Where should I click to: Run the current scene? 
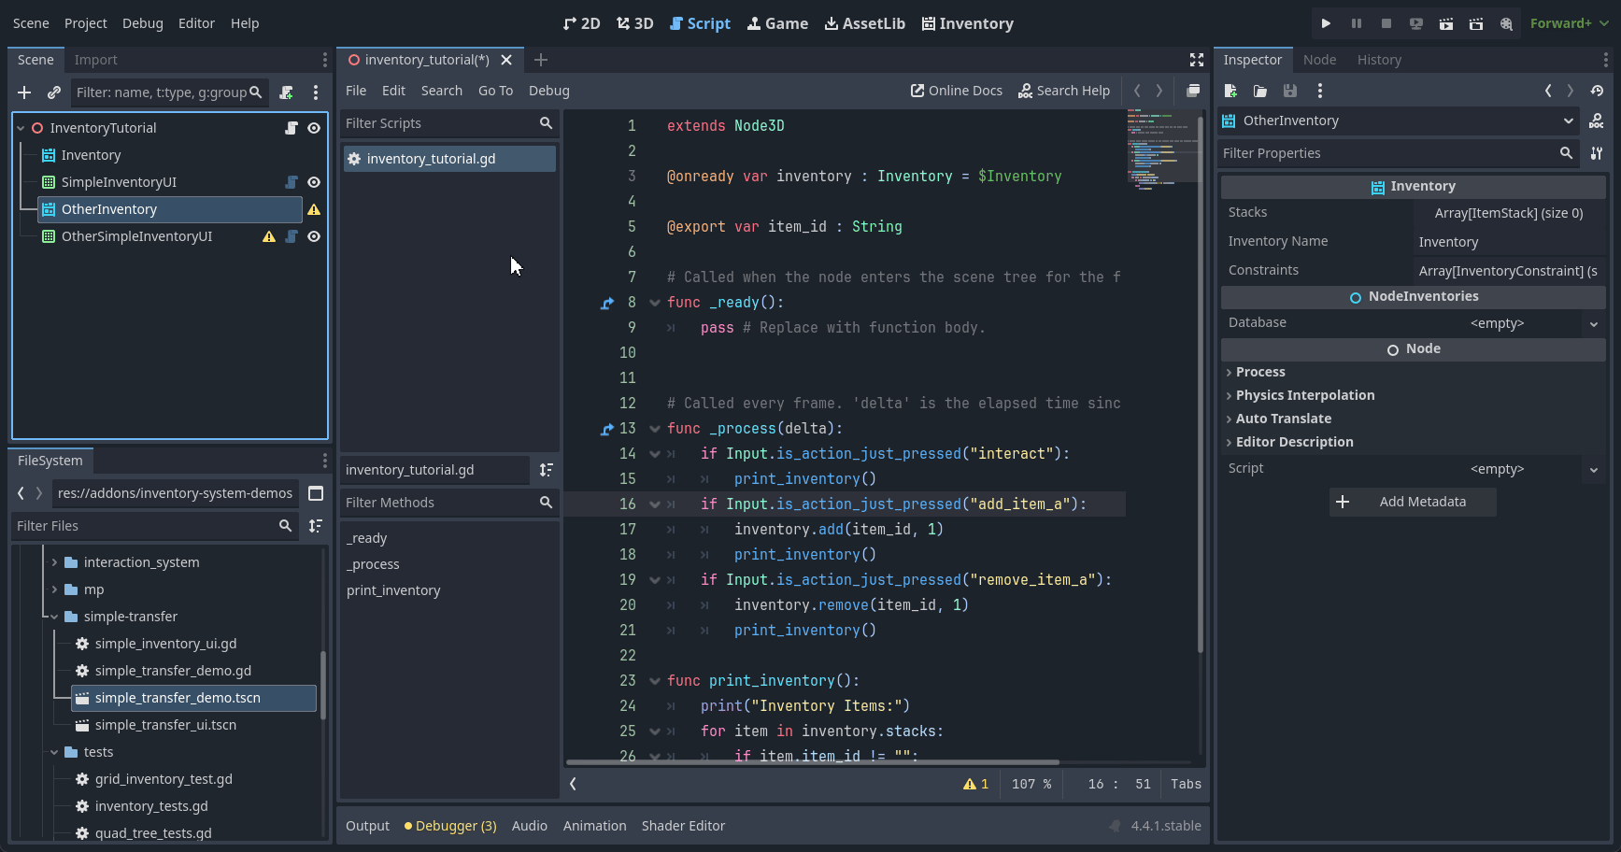point(1446,23)
